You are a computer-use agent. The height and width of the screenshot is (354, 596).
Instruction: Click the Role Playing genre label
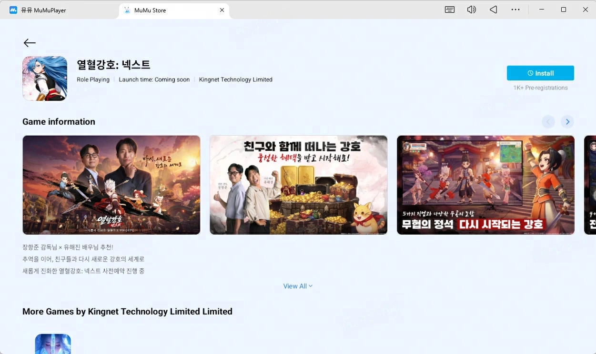93,79
